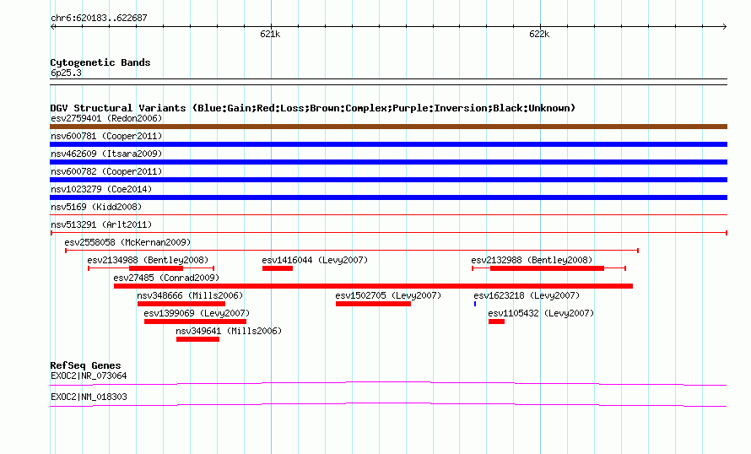Open esv1502705 (Levy2007) label

tap(388, 295)
